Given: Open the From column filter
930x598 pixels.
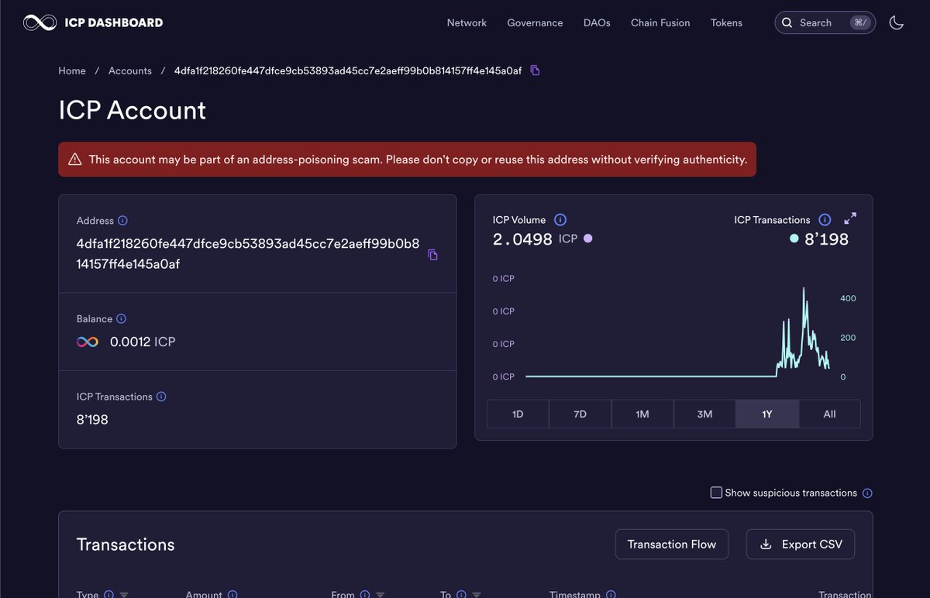Looking at the screenshot, I should [x=381, y=595].
